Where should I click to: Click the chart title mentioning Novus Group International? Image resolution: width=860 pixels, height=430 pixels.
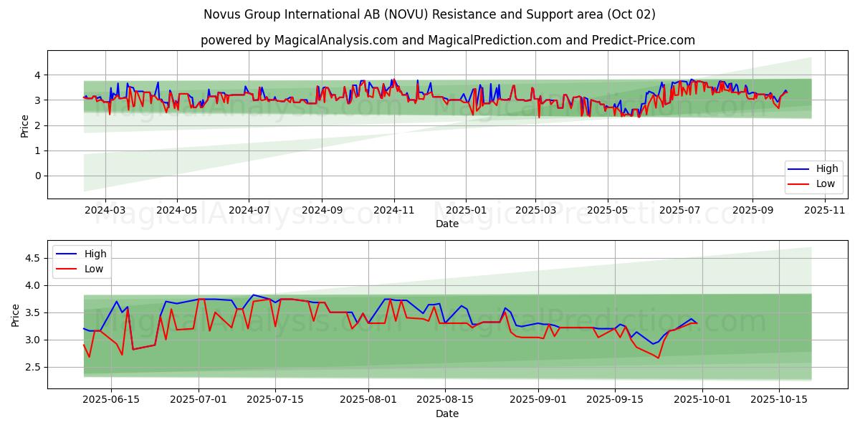(429, 14)
